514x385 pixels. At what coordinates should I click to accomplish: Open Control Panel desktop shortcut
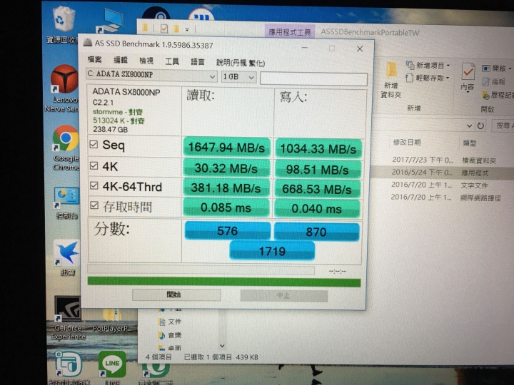pyautogui.click(x=66, y=202)
